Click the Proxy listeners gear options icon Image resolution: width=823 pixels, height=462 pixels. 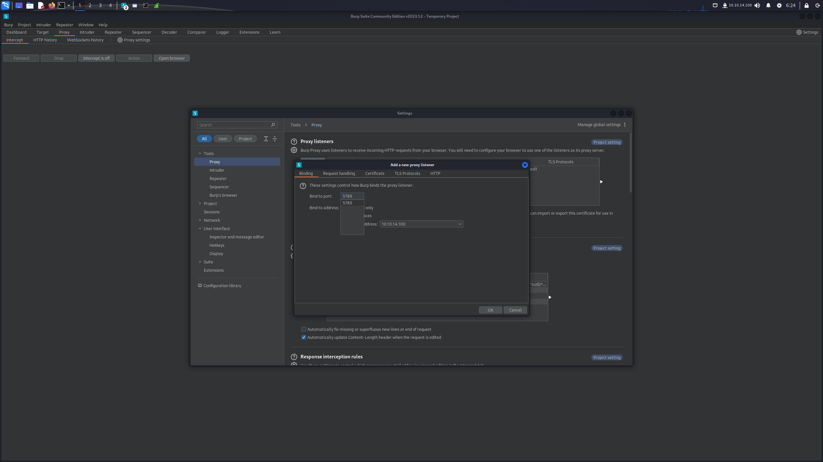coord(294,150)
